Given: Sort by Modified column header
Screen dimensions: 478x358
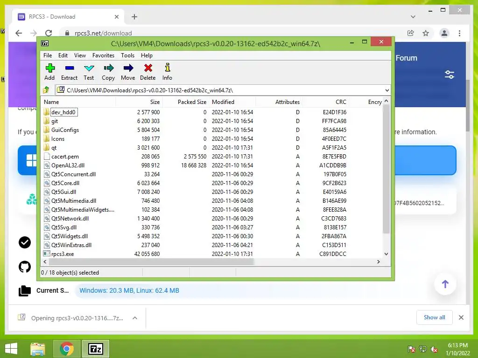Looking at the screenshot, I should [x=232, y=102].
